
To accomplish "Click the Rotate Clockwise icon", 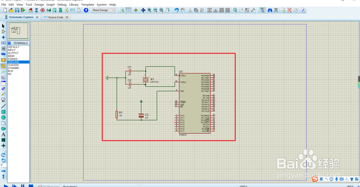I will (3, 155).
